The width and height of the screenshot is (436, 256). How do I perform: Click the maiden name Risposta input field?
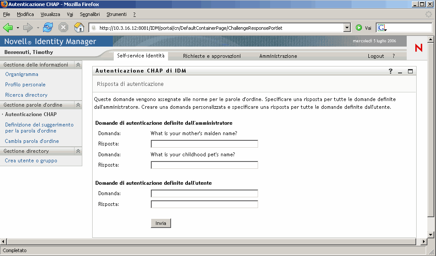tap(204, 144)
